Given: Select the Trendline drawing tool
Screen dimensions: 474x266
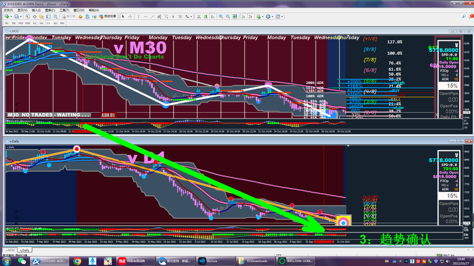Looking at the screenshot, I should click(x=153, y=17).
